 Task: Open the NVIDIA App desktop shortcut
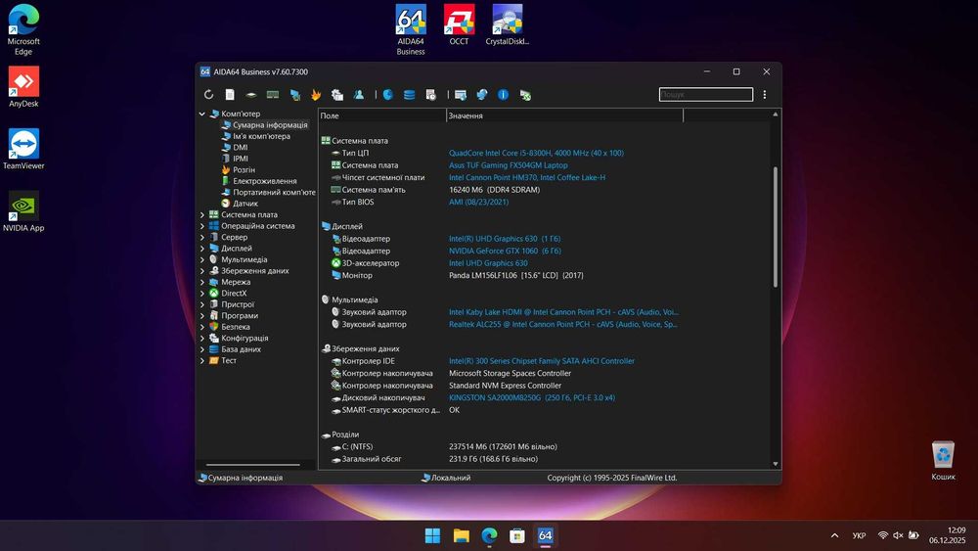23,211
